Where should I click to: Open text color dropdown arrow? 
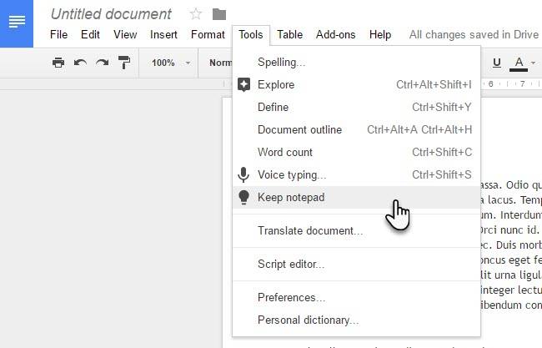tap(534, 63)
